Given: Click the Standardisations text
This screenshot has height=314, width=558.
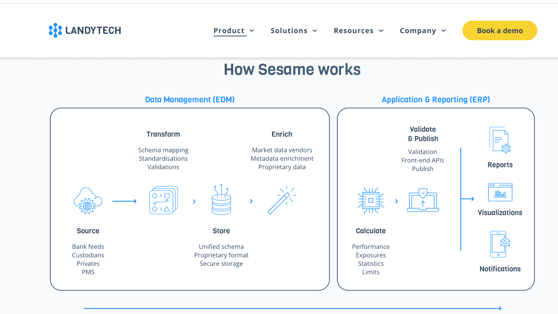Looking at the screenshot, I should 163,159.
